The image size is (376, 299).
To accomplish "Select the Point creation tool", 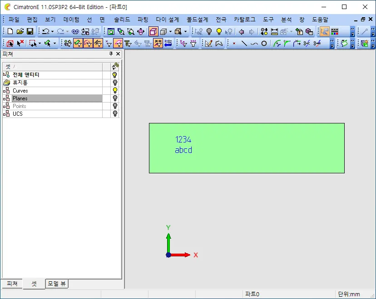I will (234, 44).
